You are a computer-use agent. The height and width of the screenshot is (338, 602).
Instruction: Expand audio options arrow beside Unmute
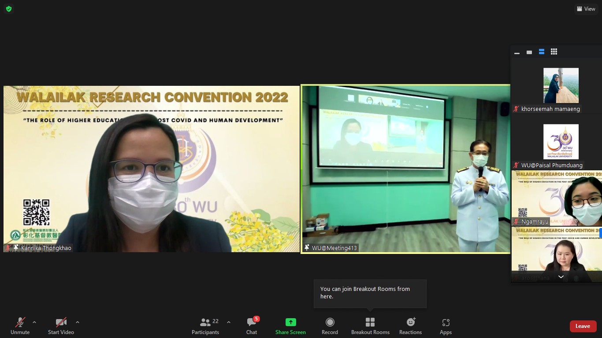coord(34,322)
